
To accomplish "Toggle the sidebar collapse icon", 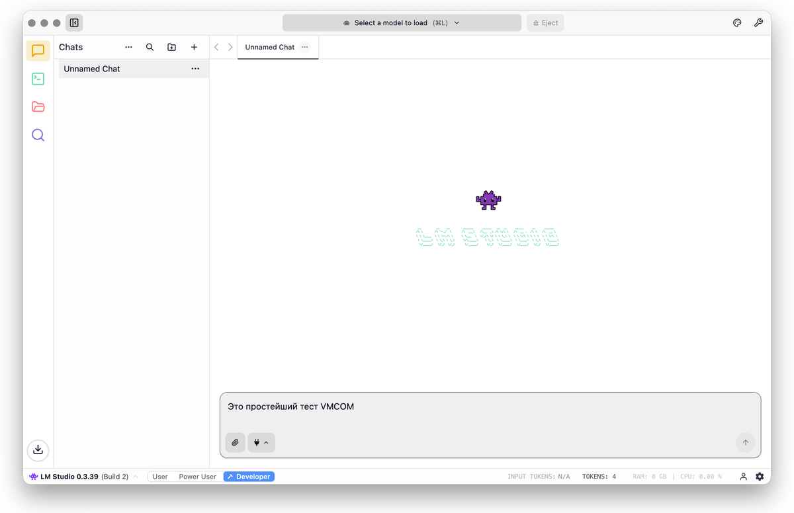I will tap(74, 22).
